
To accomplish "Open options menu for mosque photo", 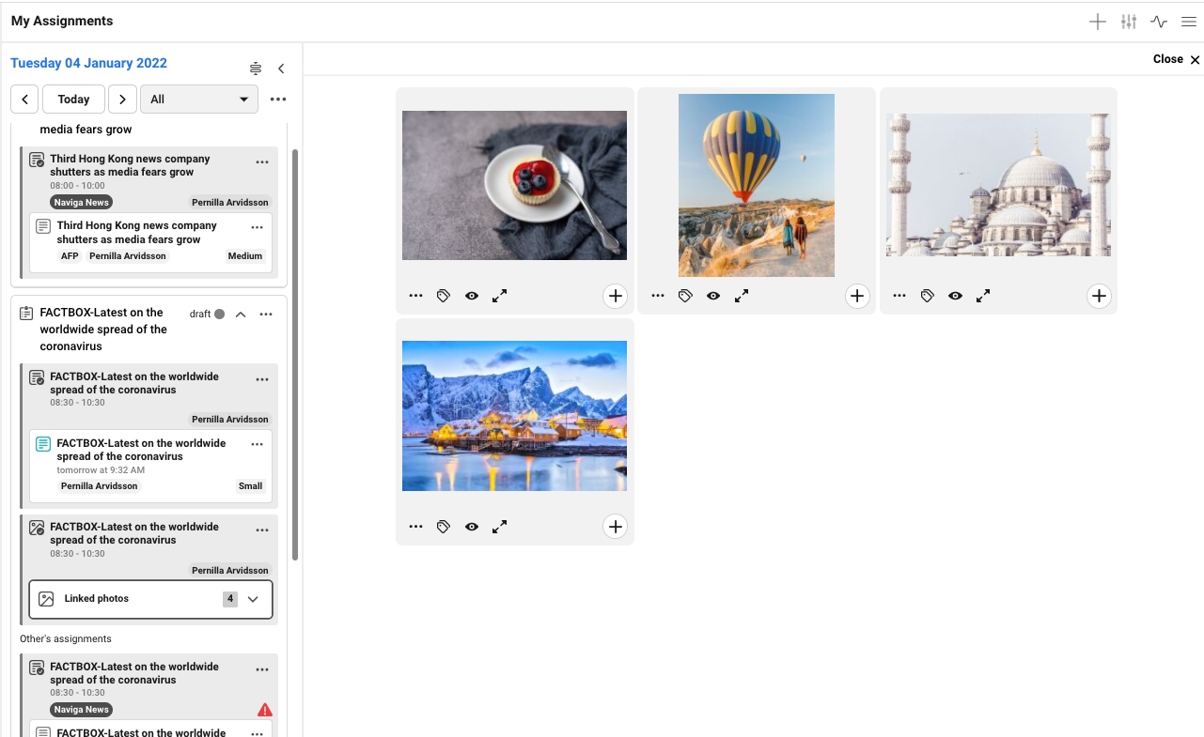I will [899, 296].
